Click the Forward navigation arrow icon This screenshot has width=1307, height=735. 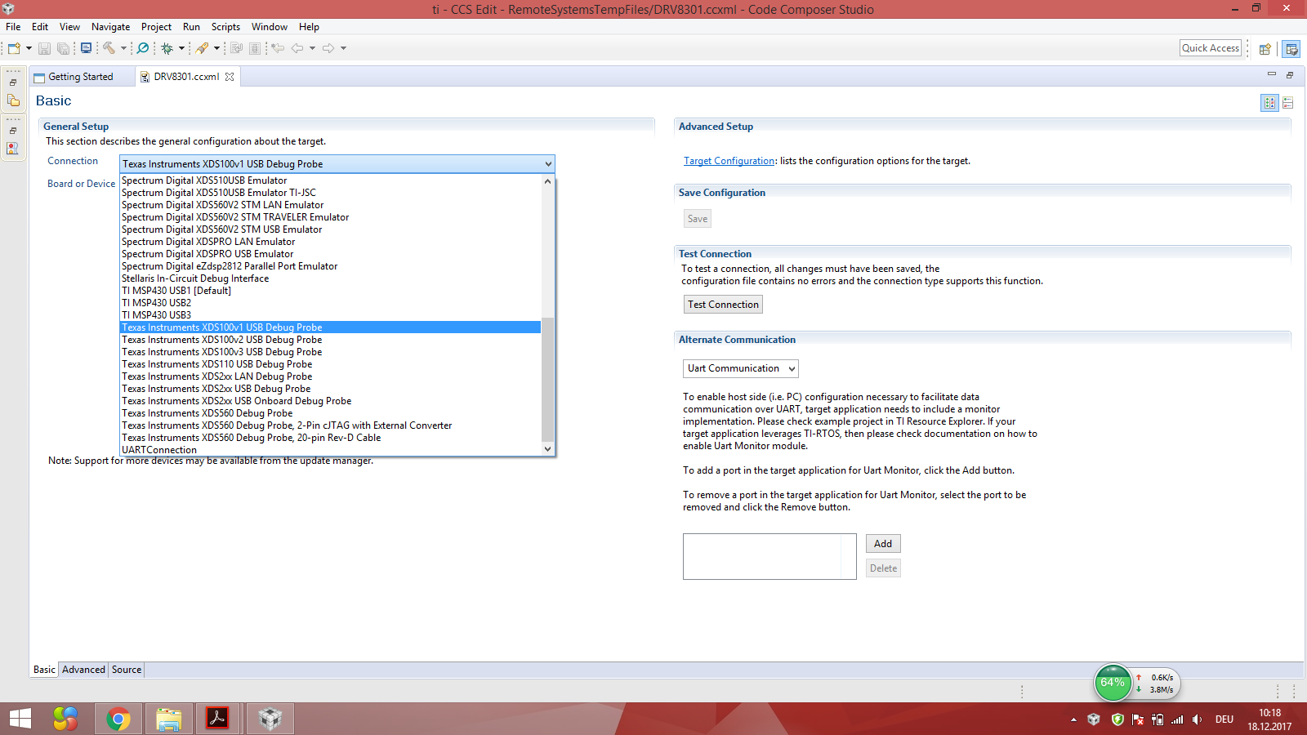coord(328,48)
